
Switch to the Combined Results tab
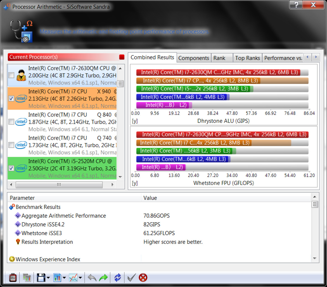[x=152, y=57]
